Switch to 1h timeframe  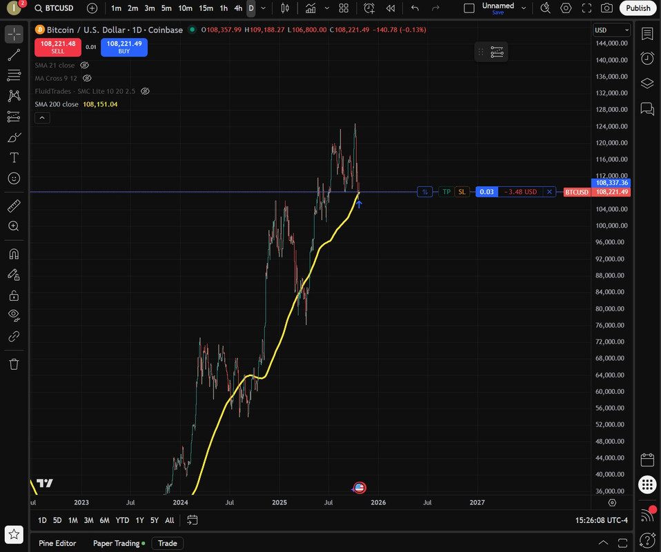(x=224, y=8)
